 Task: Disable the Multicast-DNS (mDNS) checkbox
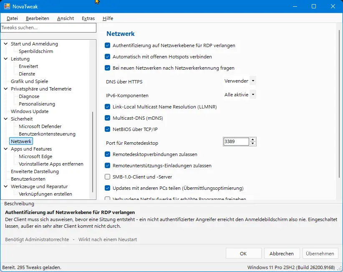click(107, 118)
